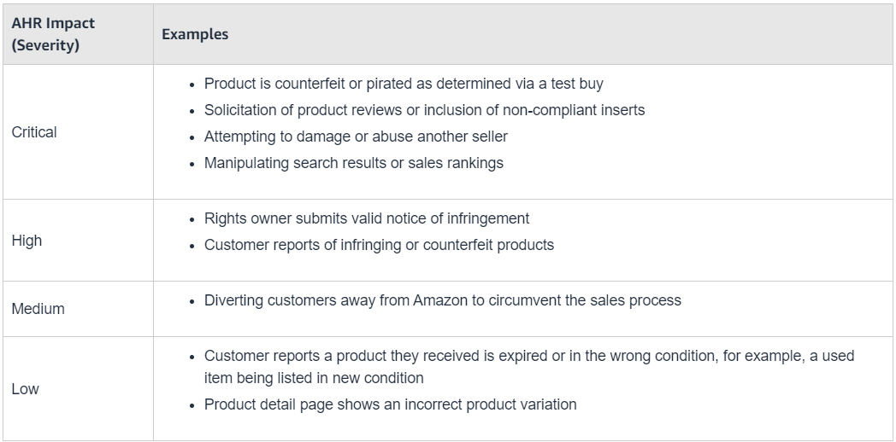The width and height of the screenshot is (896, 442).
Task: Select the "Low" severity cell
Action: click(x=25, y=389)
